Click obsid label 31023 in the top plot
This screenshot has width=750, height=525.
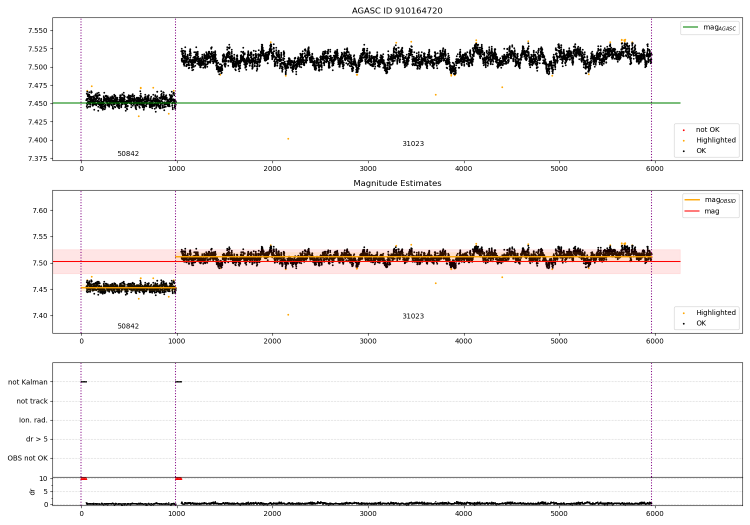click(x=413, y=144)
